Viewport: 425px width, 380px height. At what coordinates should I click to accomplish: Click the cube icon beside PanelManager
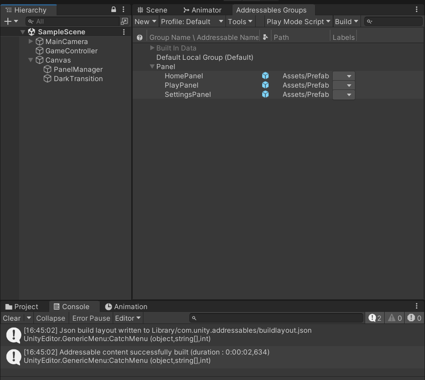[47, 70]
